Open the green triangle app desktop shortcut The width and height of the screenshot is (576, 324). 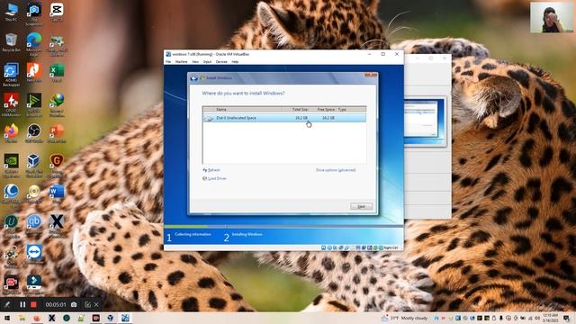pyautogui.click(x=34, y=104)
